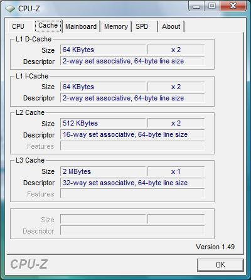This screenshot has width=251, height=280.
Task: Open the About tab
Action: (x=171, y=26)
